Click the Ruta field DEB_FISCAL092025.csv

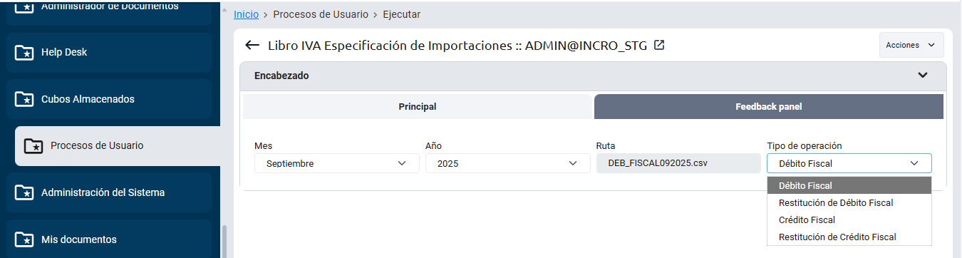pyautogui.click(x=678, y=163)
